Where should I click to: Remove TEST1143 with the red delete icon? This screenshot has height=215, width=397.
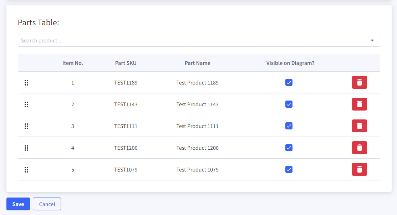pos(359,104)
